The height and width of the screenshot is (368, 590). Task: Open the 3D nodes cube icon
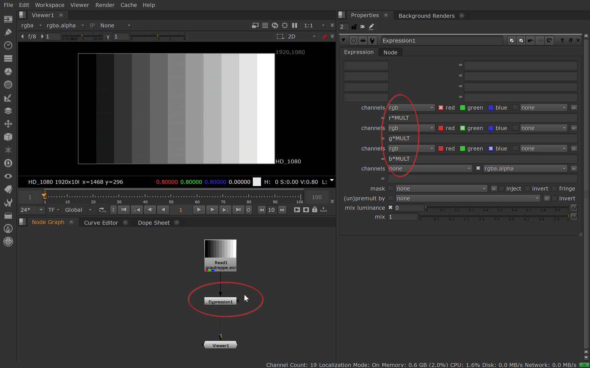pyautogui.click(x=8, y=137)
